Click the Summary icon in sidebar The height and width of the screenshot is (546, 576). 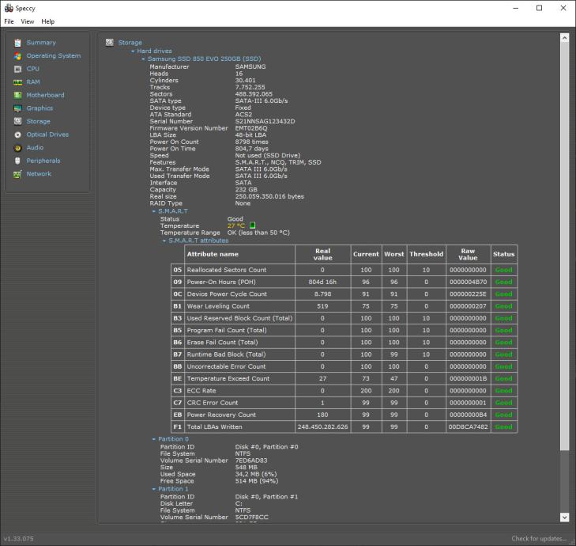[17, 43]
